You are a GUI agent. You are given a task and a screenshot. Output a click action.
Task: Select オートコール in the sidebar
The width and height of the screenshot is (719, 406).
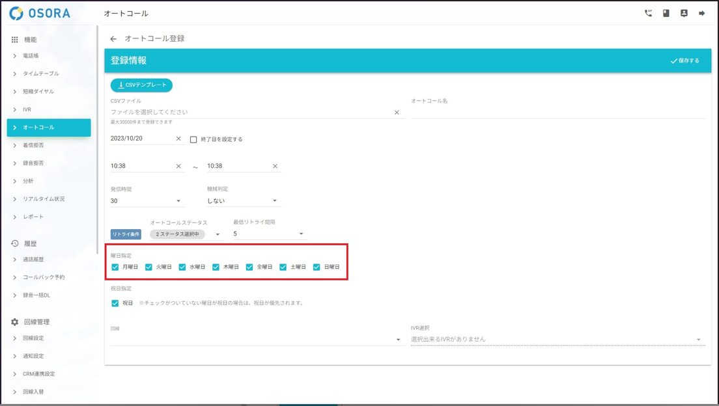49,128
